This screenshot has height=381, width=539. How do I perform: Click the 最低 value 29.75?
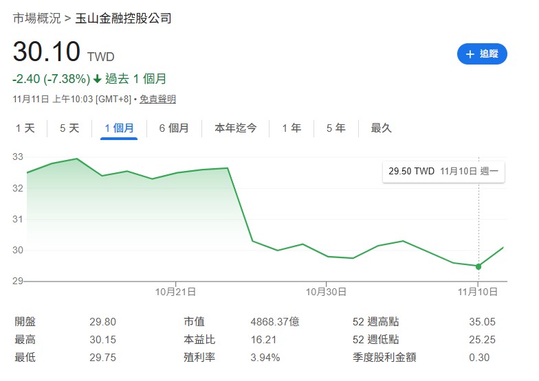pyautogui.click(x=103, y=358)
